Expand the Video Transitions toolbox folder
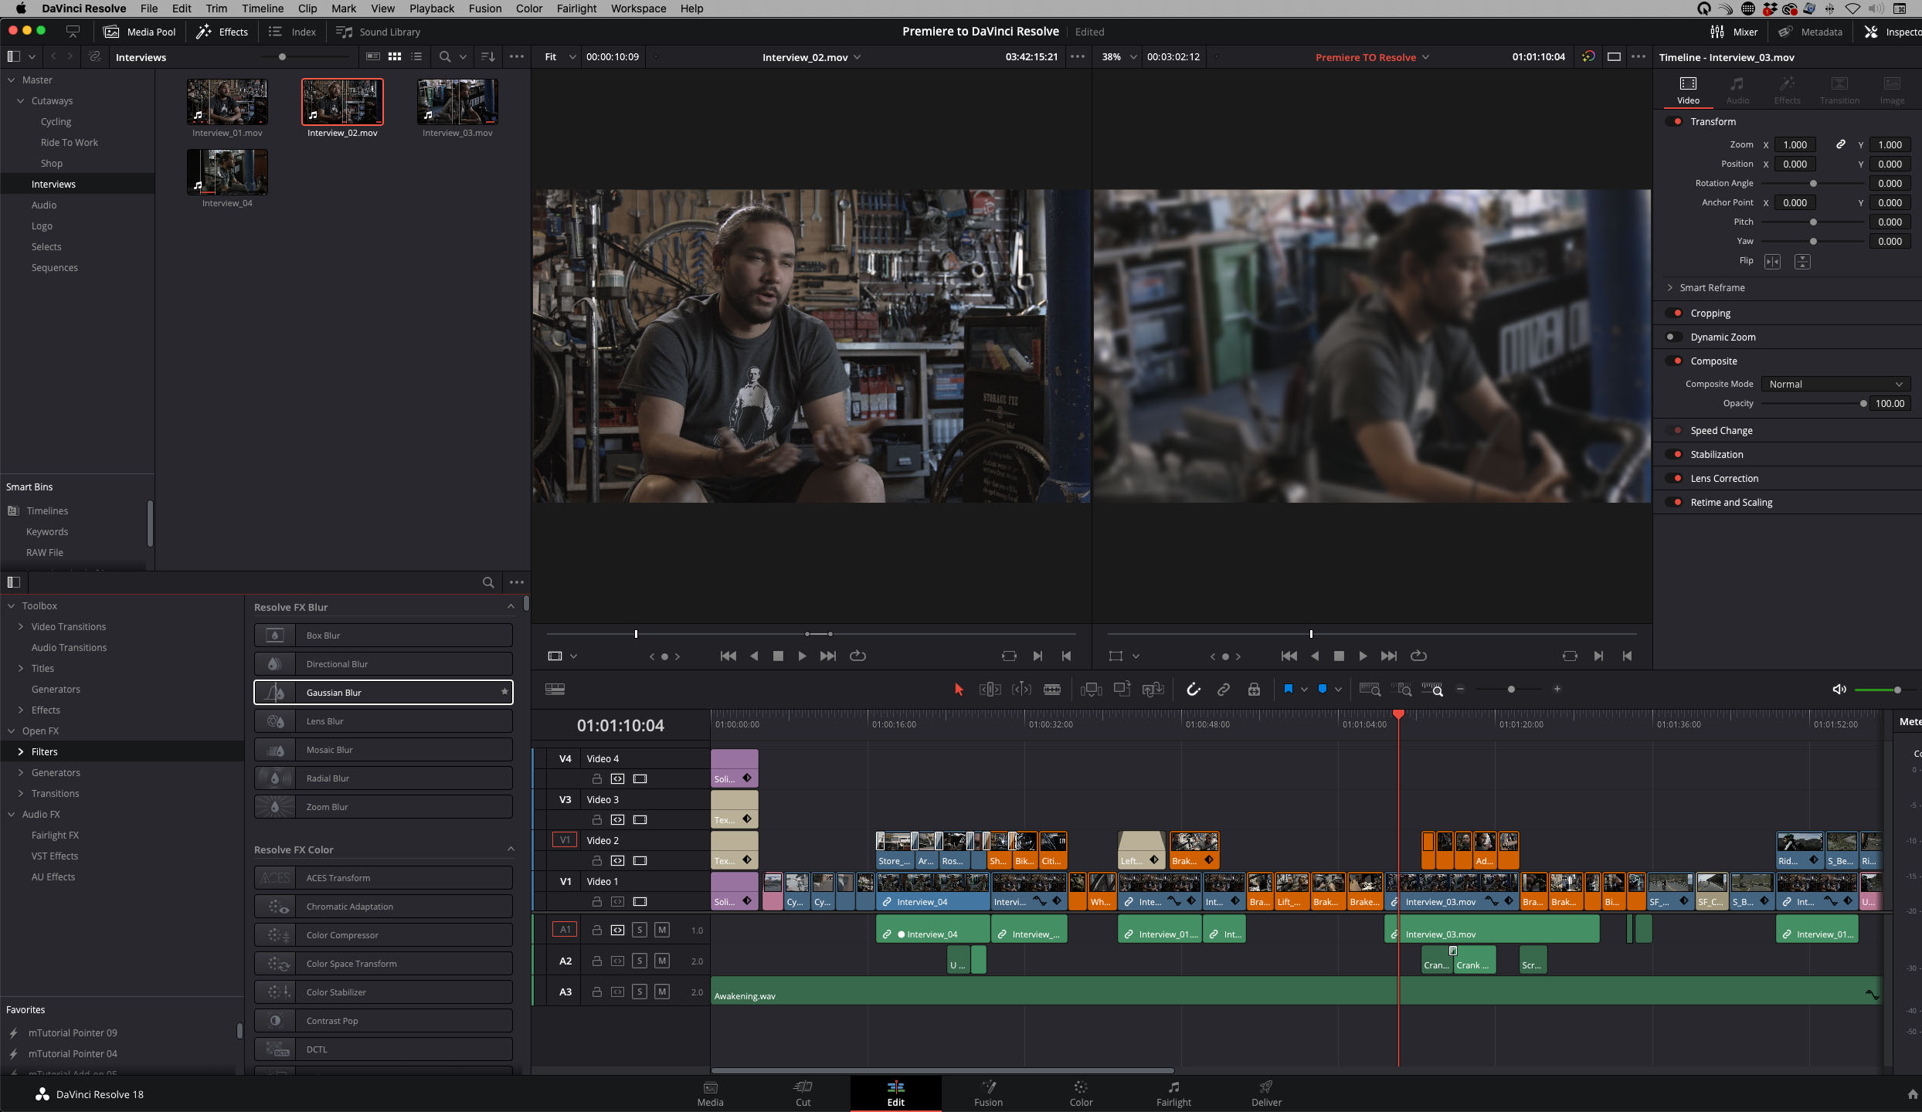The height and width of the screenshot is (1112, 1922). click(21, 626)
